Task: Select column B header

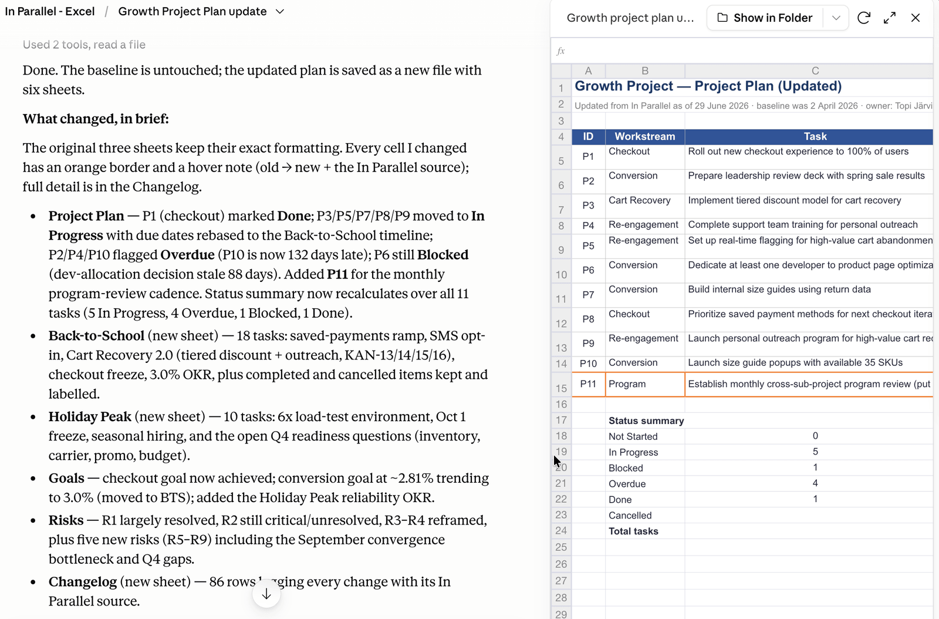Action: tap(645, 71)
